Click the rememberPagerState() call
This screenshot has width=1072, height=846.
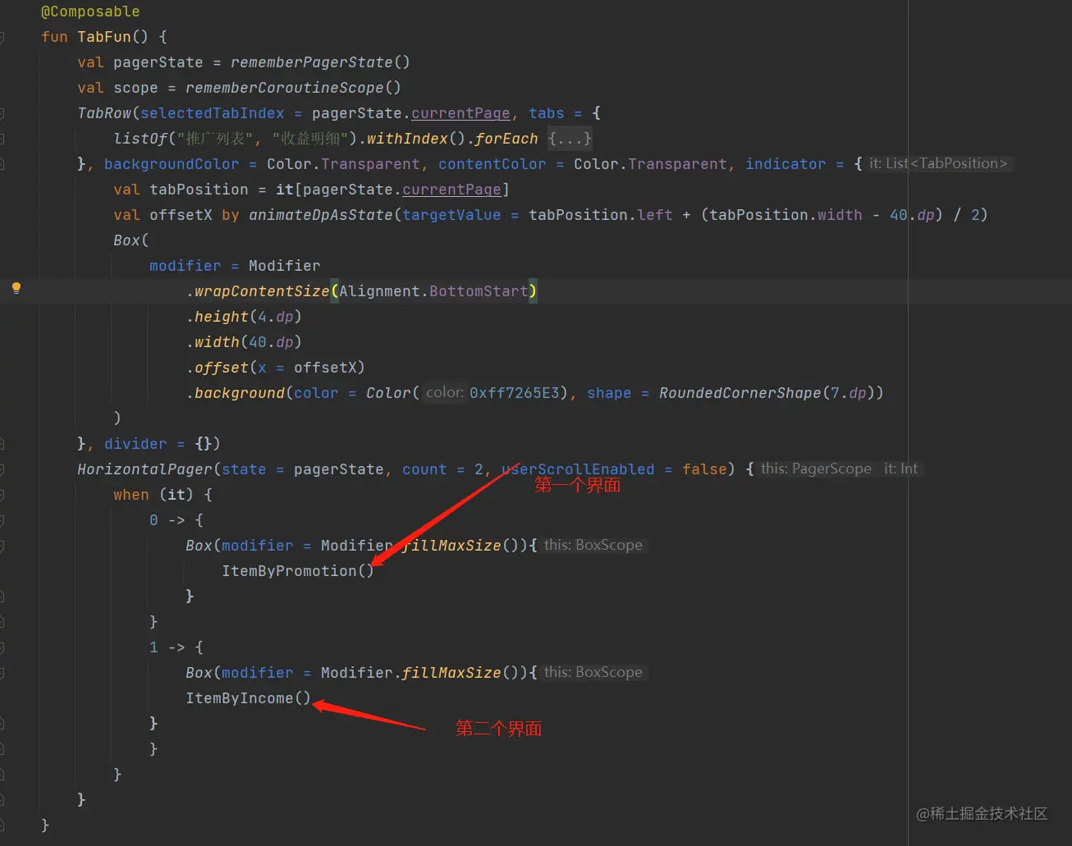coord(320,62)
